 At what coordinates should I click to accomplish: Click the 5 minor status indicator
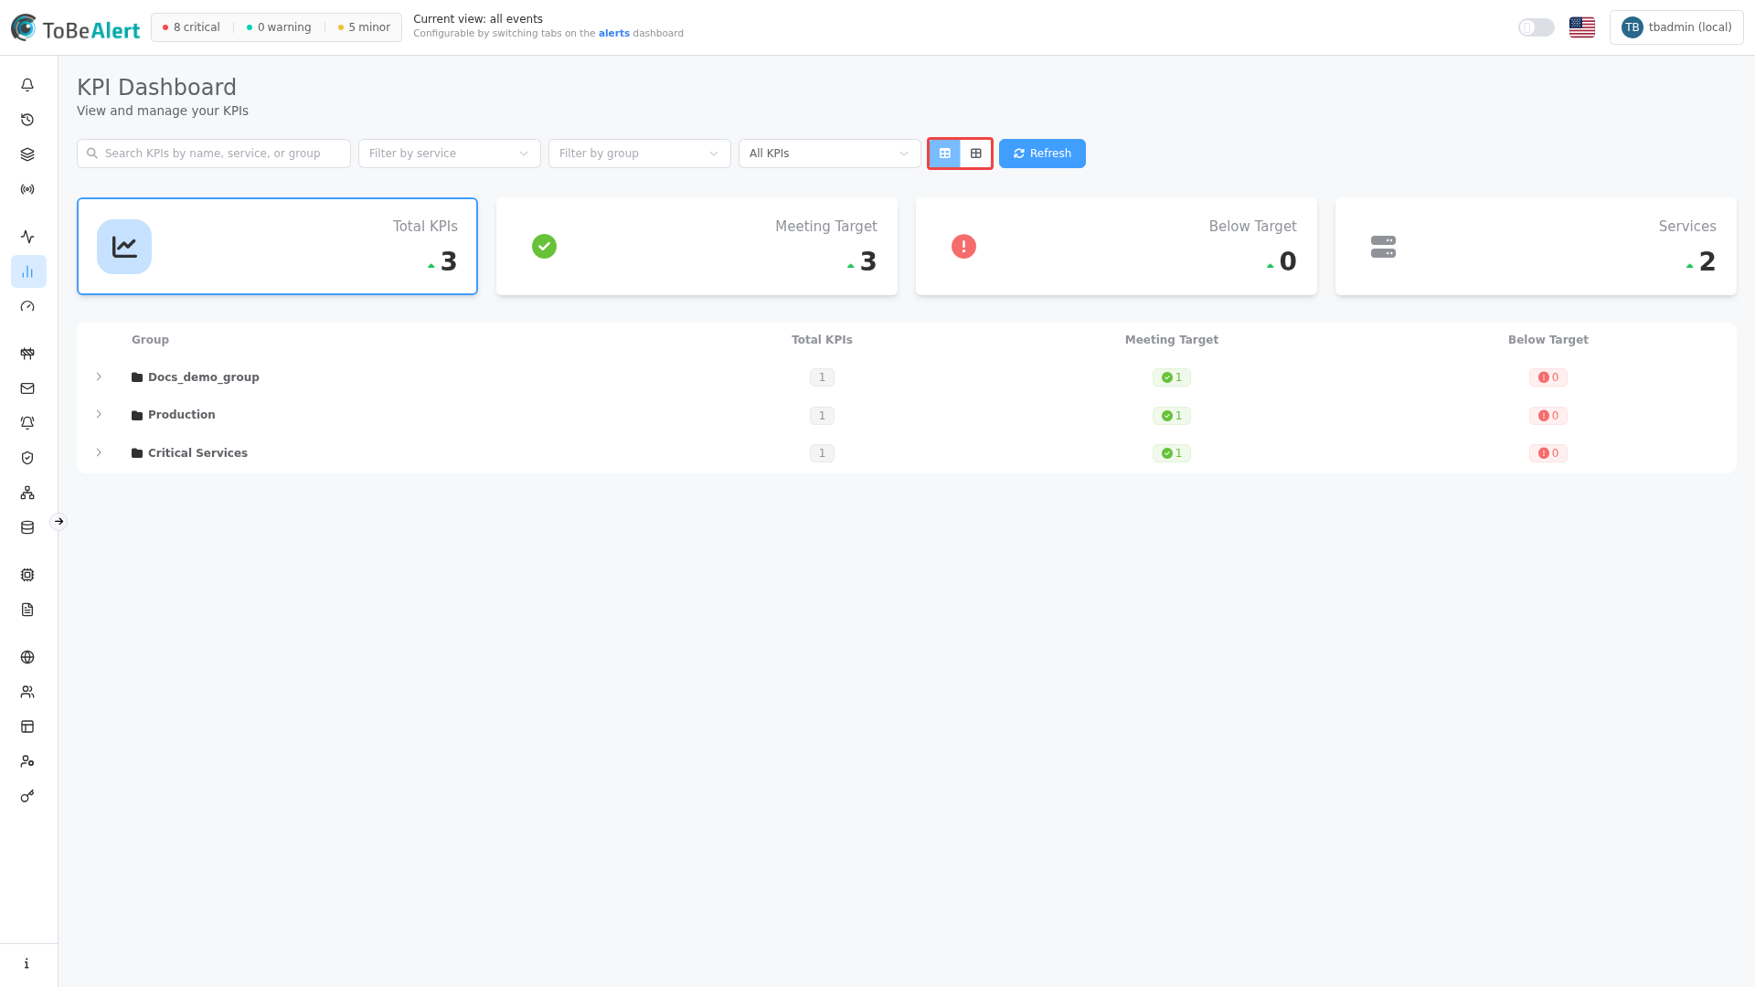(364, 27)
